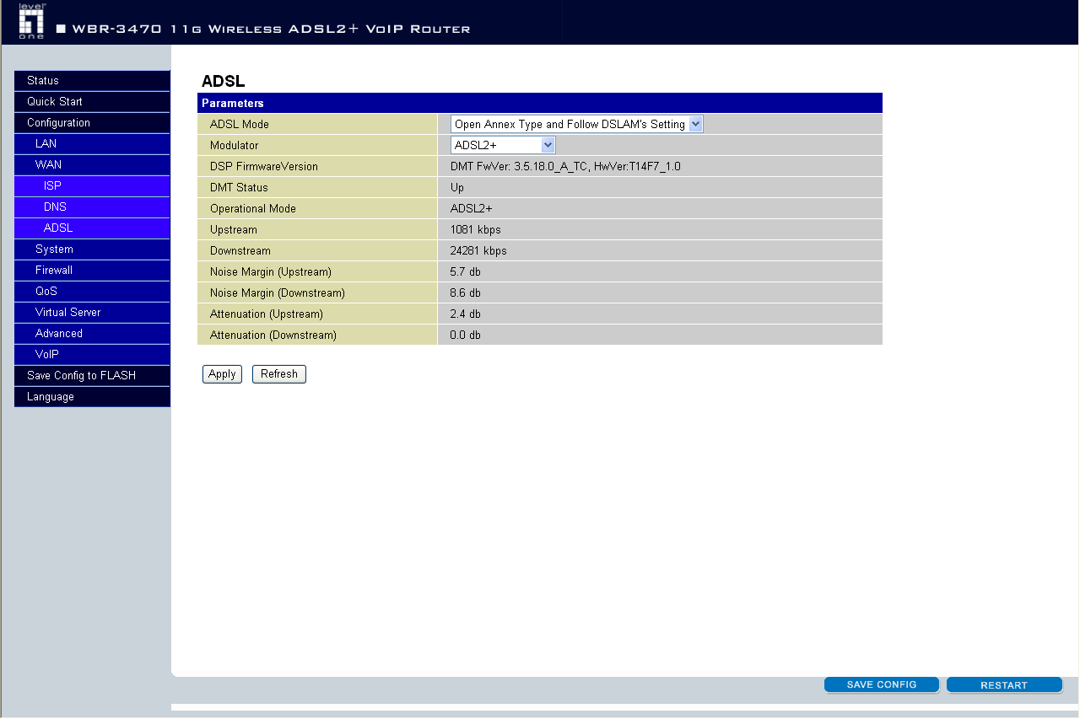Viewport: 1080px width, 719px height.
Task: Click the downstream noise margin 8.6 db
Action: pos(466,293)
